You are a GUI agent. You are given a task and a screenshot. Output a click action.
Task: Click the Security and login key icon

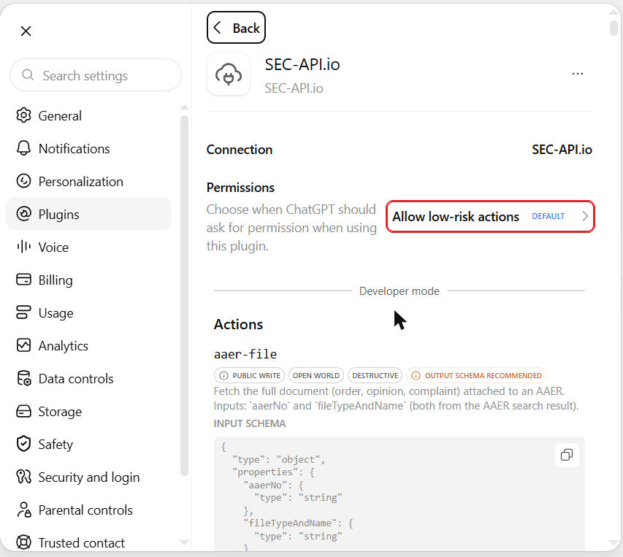point(23,477)
